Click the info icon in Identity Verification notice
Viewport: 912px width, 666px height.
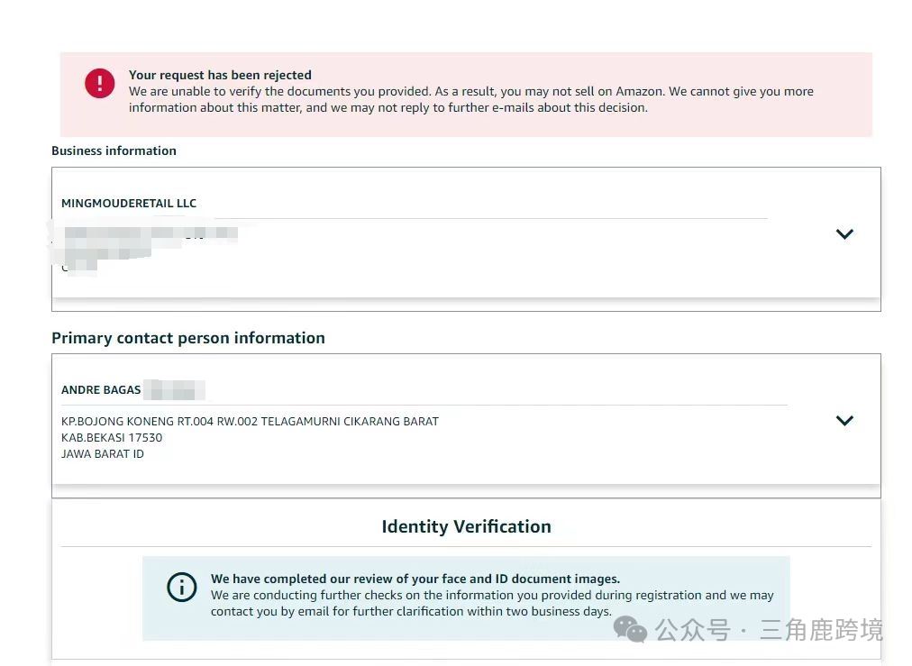point(181,587)
